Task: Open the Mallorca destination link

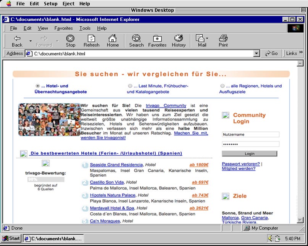Action: tap(230, 217)
